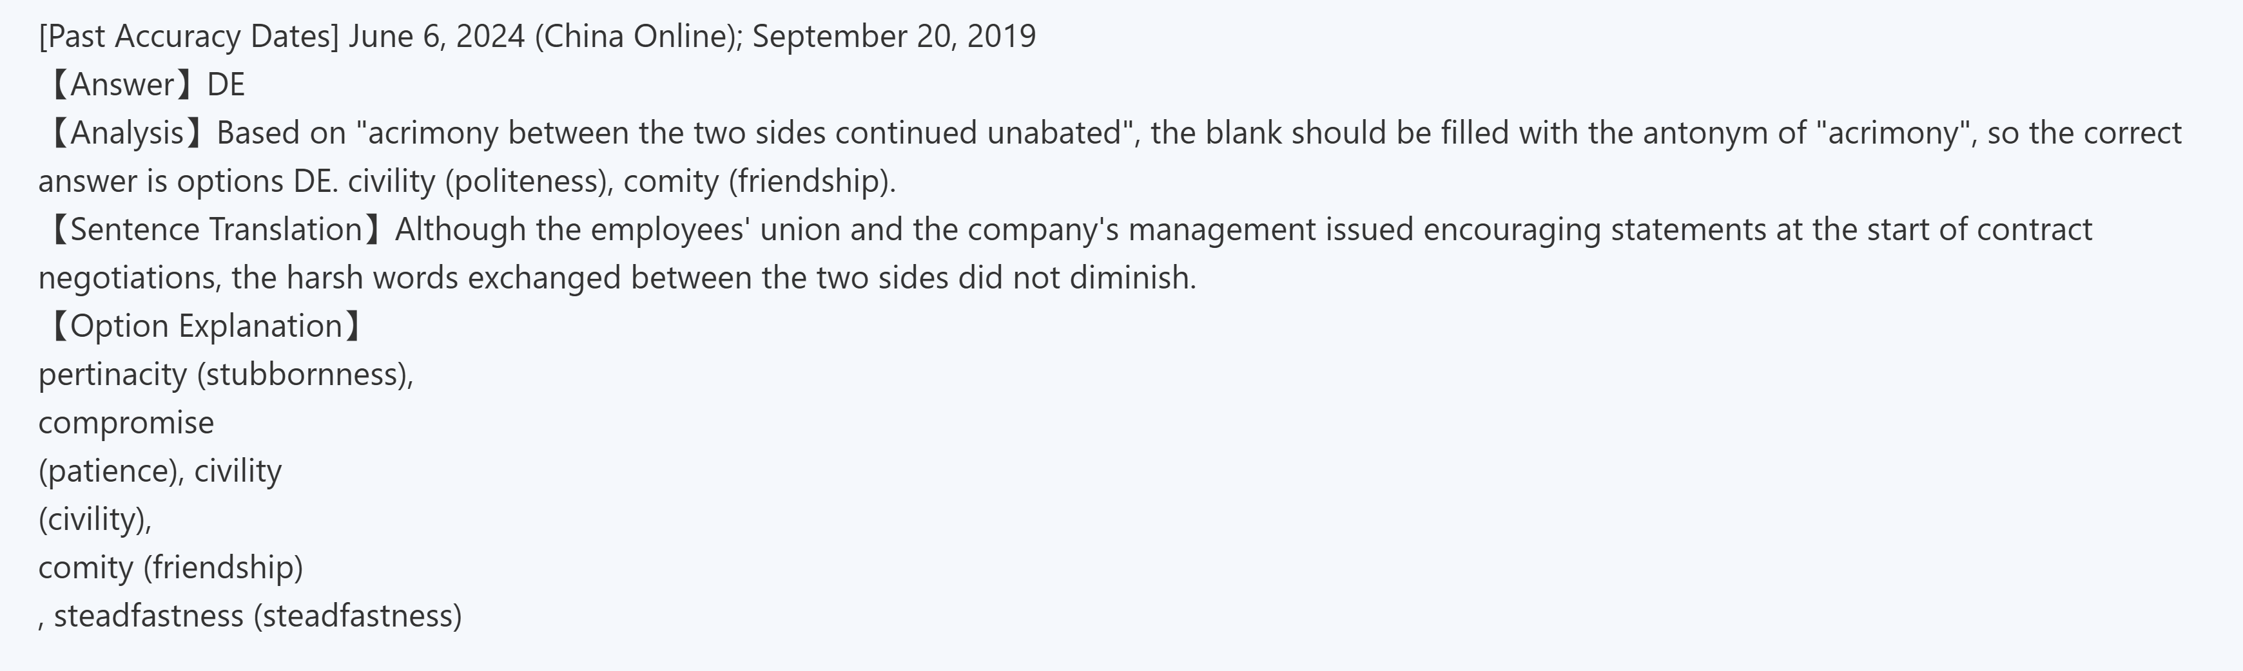2243x671 pixels.
Task: Click the 【Analysis】 heading
Action: tap(124, 133)
